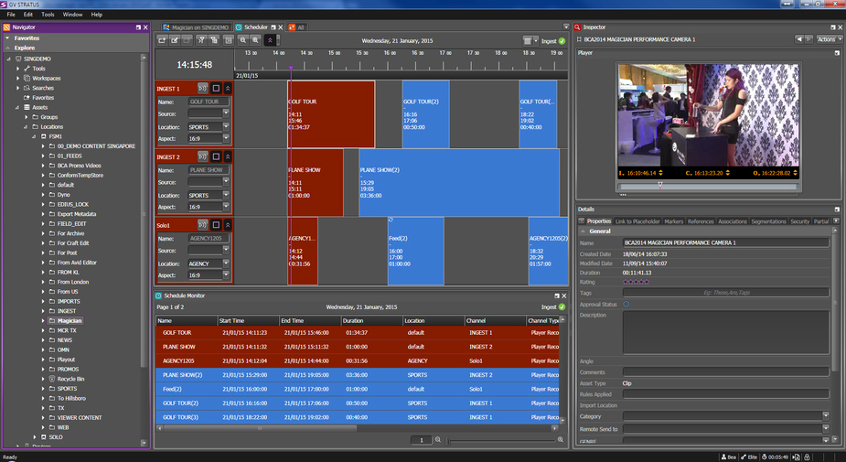Click the audio monitor icon on INGEST 1
This screenshot has width=846, height=462.
(203, 89)
